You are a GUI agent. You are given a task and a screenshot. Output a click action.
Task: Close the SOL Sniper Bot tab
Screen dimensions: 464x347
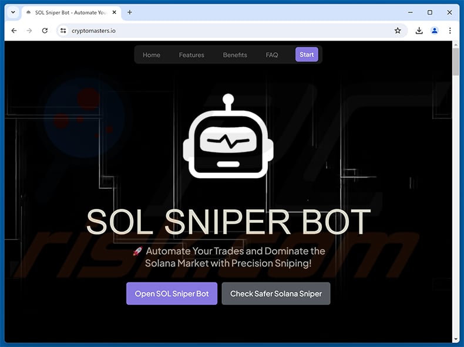[114, 12]
